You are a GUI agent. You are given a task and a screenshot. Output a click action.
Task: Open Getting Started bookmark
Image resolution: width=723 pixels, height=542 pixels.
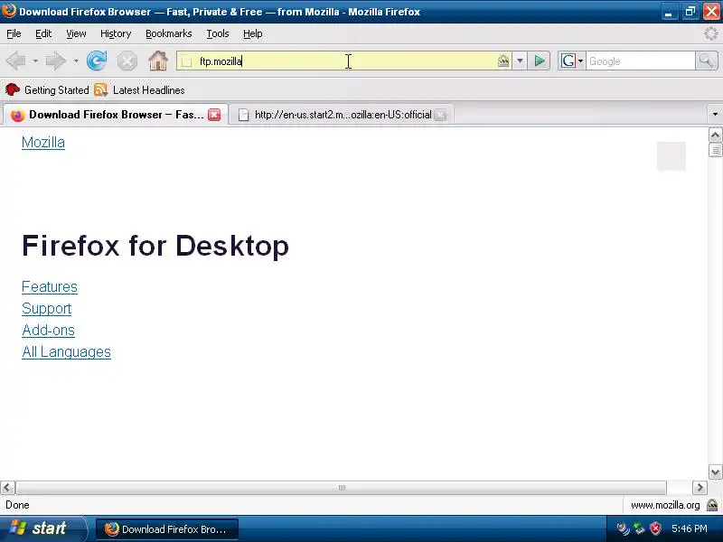coord(47,89)
